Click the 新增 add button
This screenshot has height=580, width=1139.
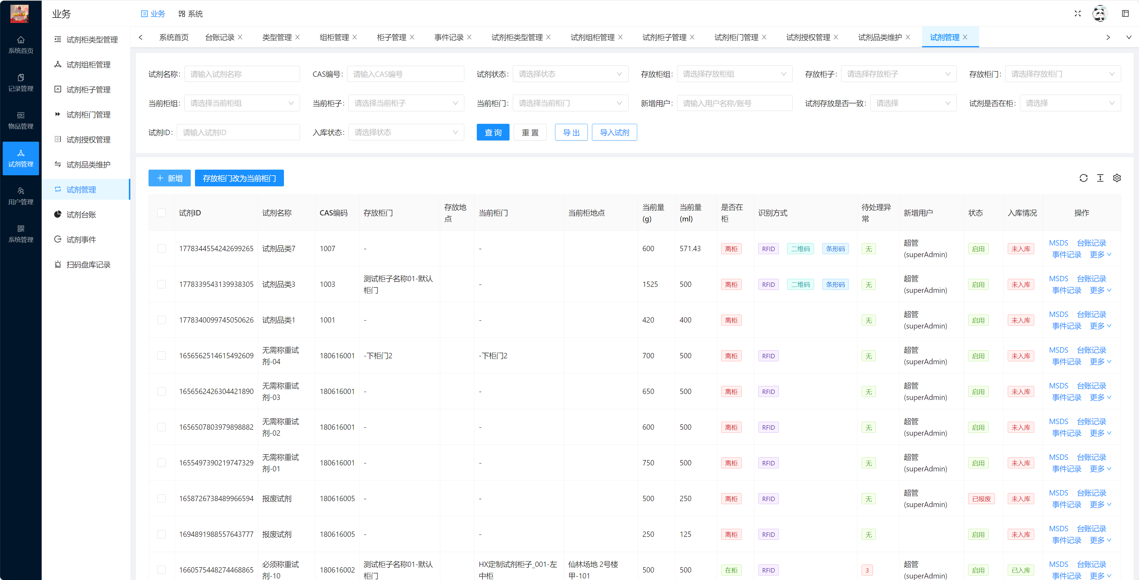tap(169, 178)
